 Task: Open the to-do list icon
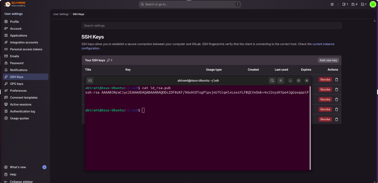364,4
